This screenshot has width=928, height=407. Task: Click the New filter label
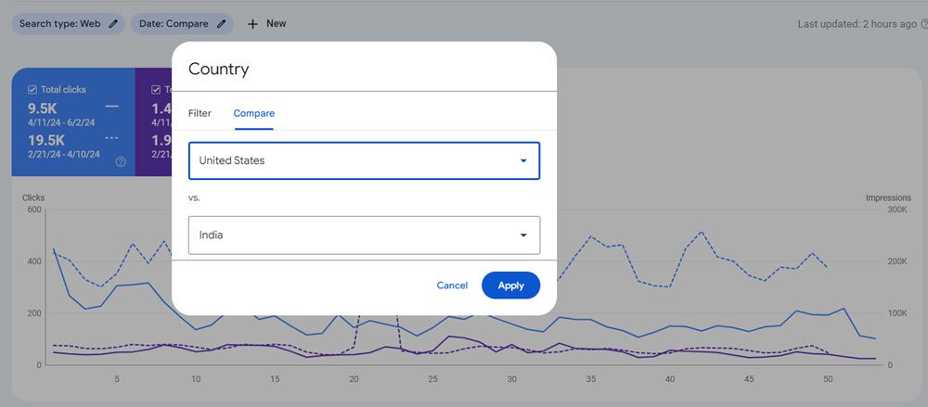[277, 24]
